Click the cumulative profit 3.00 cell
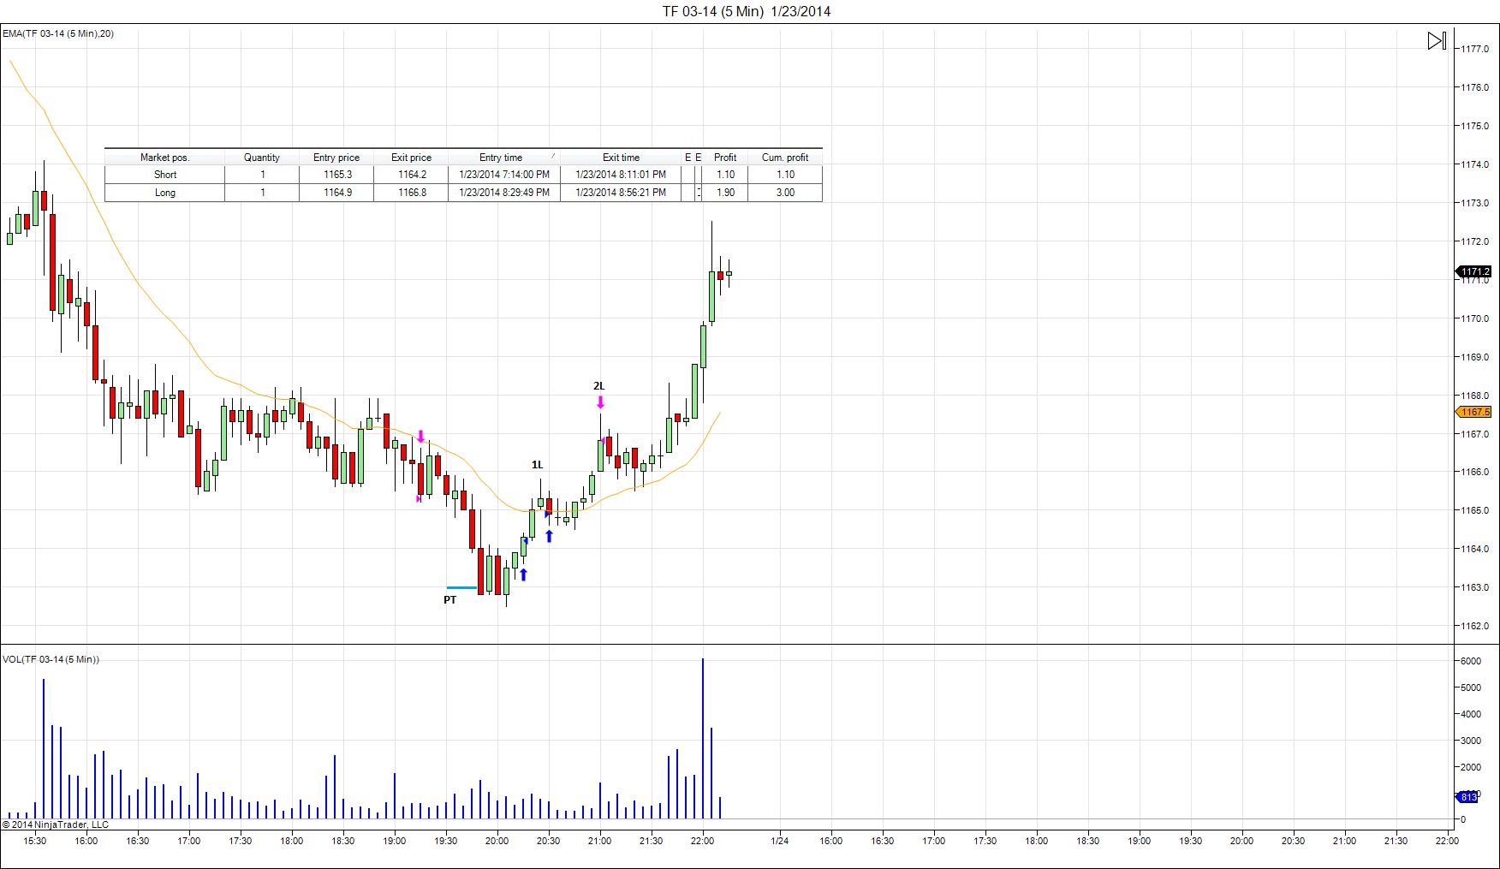The height and width of the screenshot is (869, 1500). (x=785, y=193)
